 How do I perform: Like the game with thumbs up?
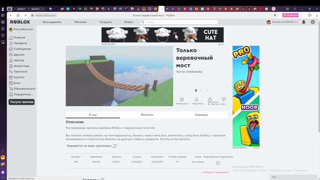click(x=210, y=99)
